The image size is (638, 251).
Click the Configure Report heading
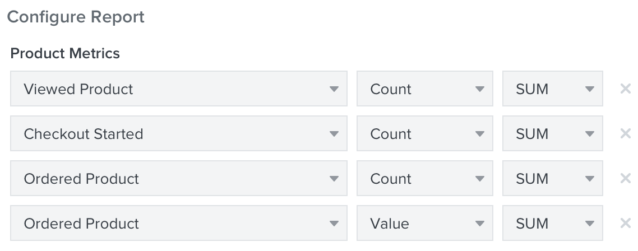pyautogui.click(x=76, y=17)
